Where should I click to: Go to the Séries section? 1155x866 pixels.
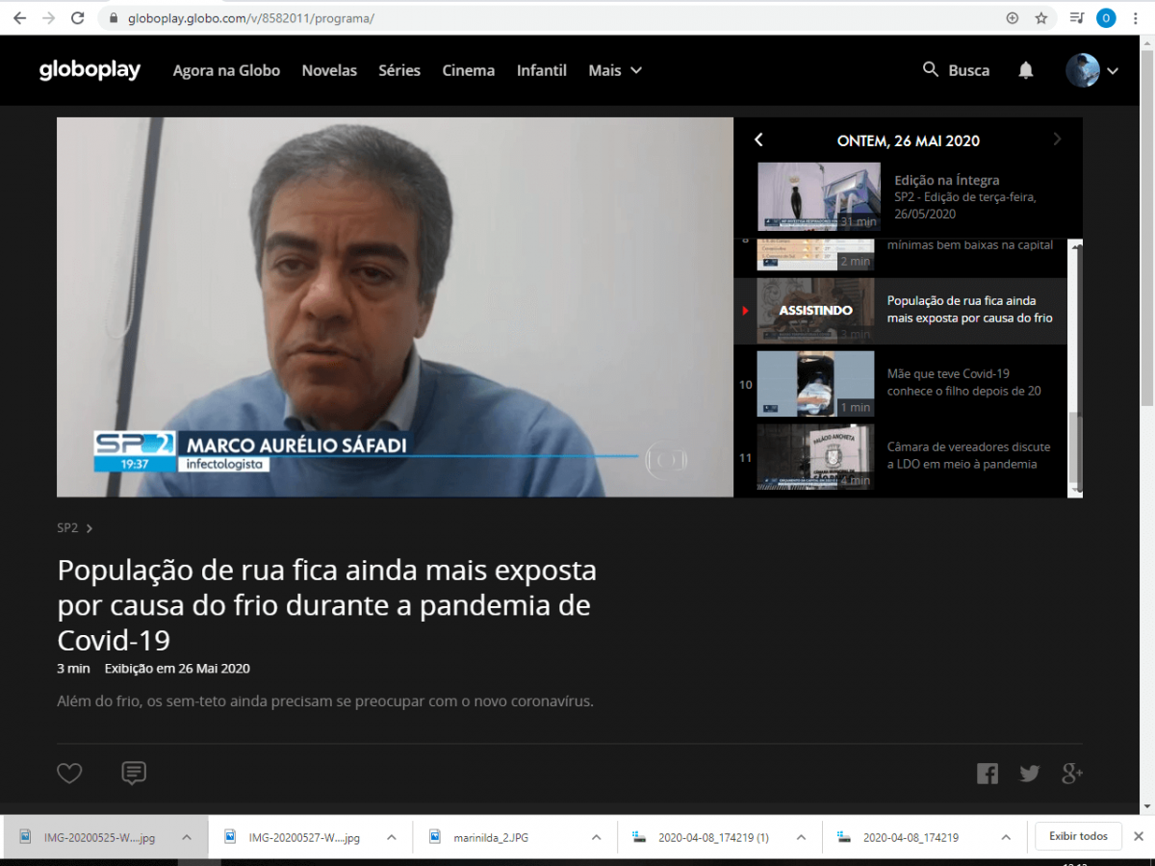click(399, 70)
